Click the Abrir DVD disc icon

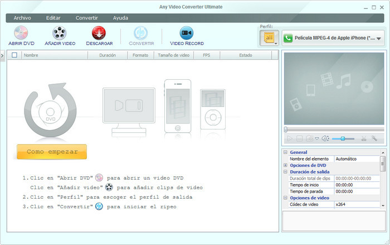[x=21, y=33]
